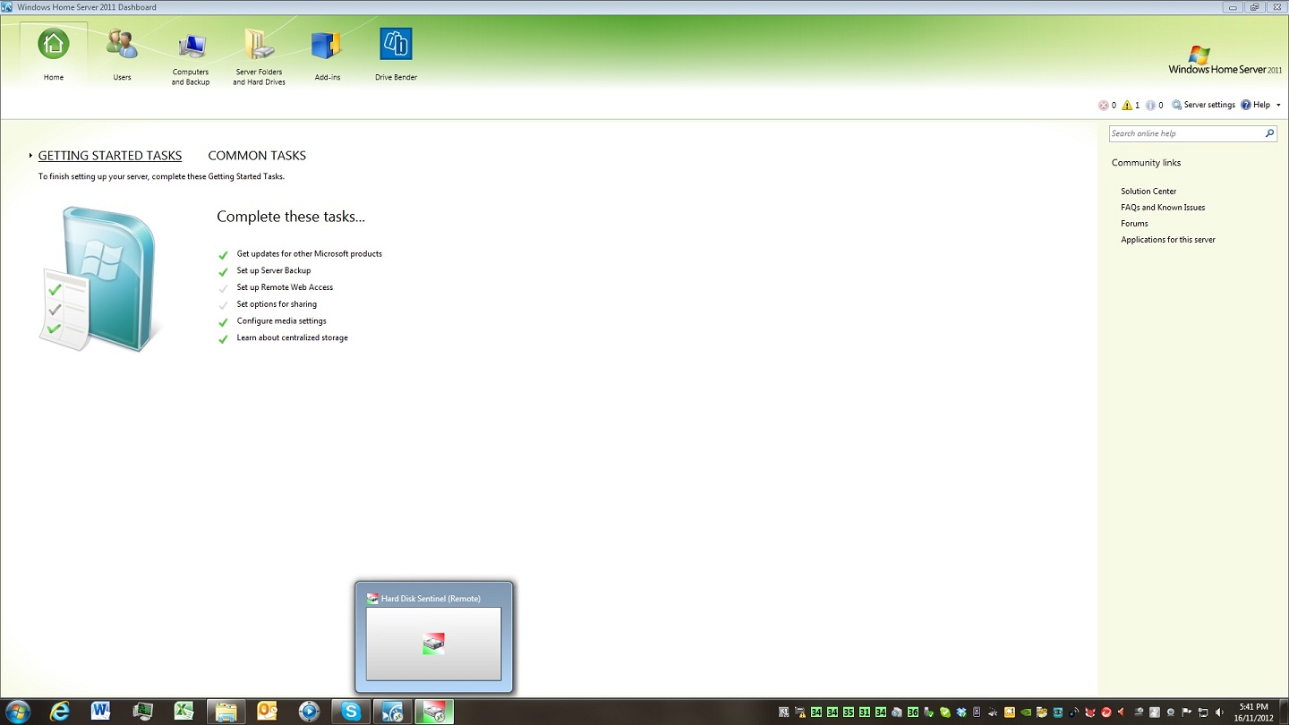Launch Internet Explorer from the taskbar
The image size is (1289, 725).
coord(59,712)
